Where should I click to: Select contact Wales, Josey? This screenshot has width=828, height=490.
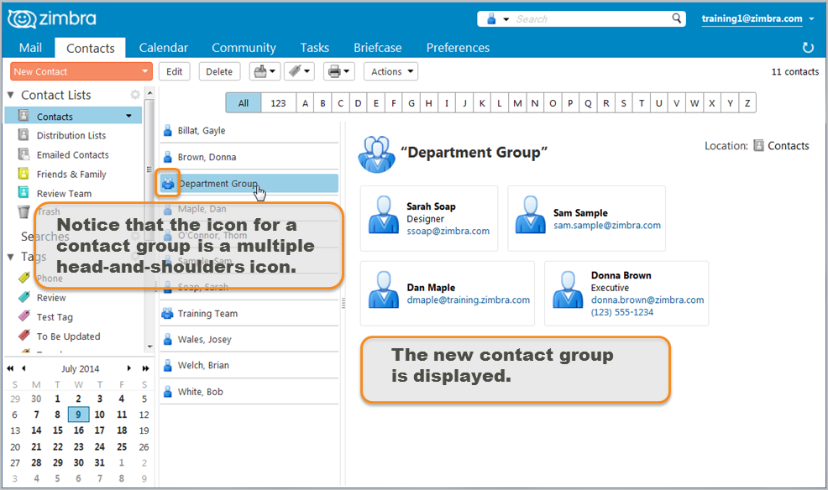[249, 339]
